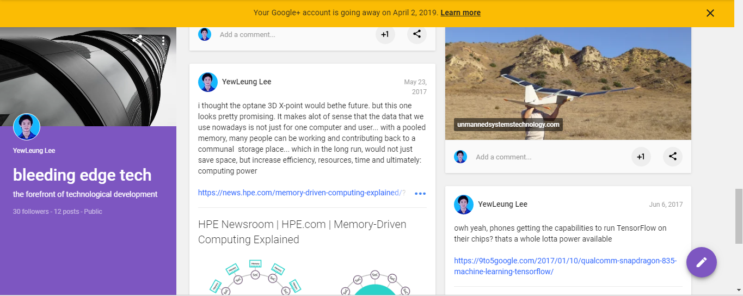The width and height of the screenshot is (743, 296).
Task: Click the TensorFlow phones post text
Action: click(x=561, y=233)
